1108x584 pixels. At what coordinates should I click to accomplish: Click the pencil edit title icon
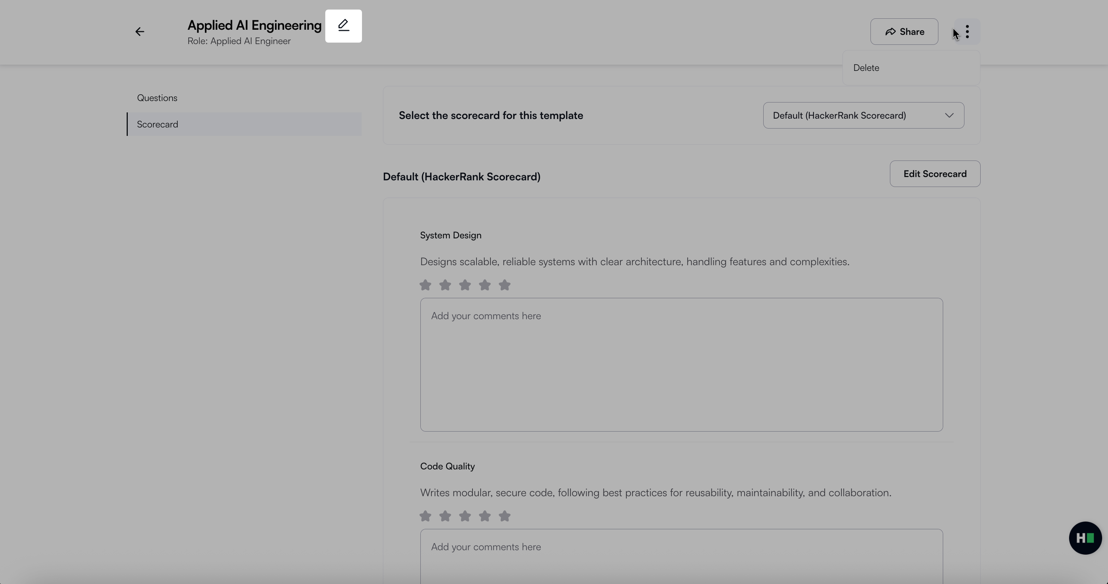tap(343, 26)
